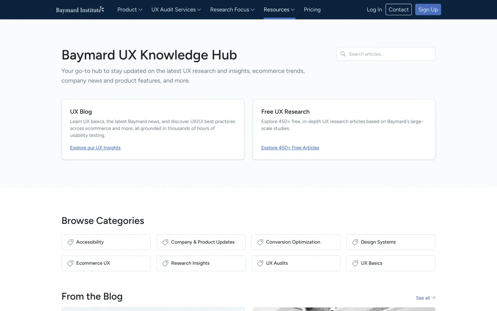Click the tag icon beside UX Basics
497x311 pixels.
(x=355, y=263)
